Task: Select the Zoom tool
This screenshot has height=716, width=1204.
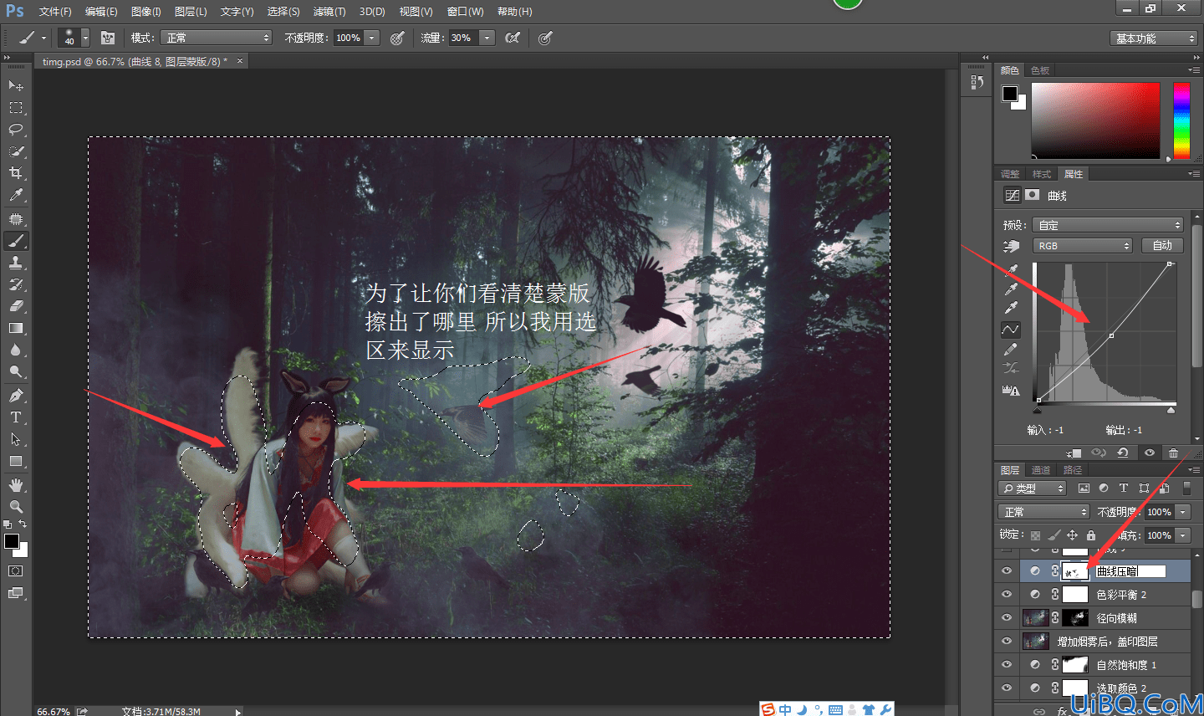Action: coord(16,507)
